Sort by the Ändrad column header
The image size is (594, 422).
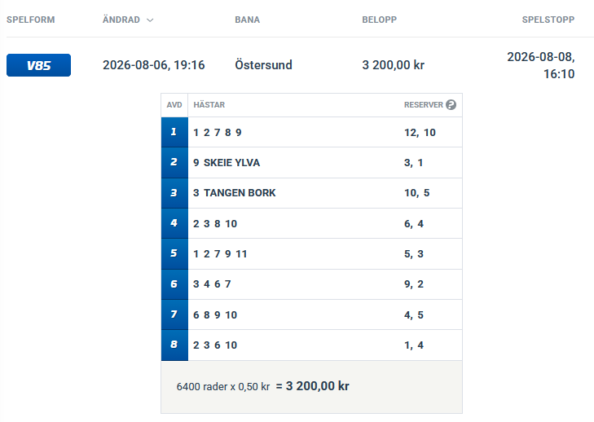coord(121,20)
